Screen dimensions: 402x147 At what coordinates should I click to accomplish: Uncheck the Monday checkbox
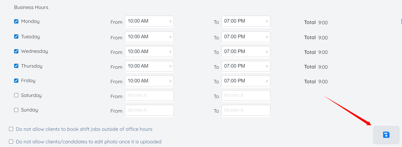point(16,21)
